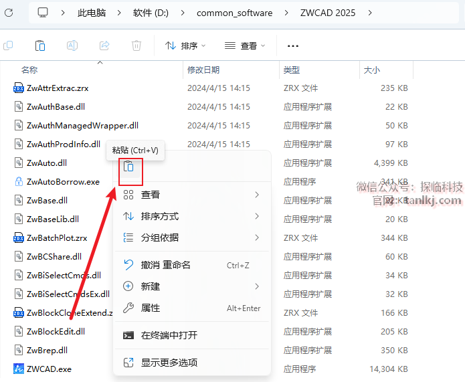
Task: Click the ZWCAD.exe application icon
Action: 19,369
